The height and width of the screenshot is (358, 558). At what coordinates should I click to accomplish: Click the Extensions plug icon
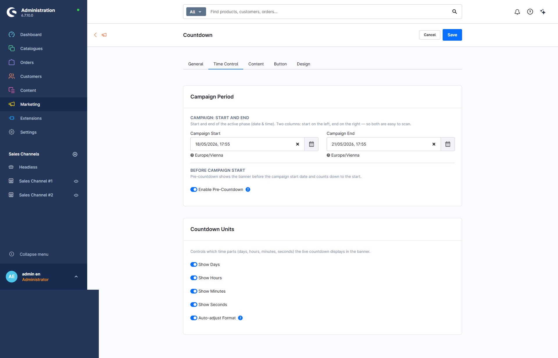pyautogui.click(x=12, y=118)
